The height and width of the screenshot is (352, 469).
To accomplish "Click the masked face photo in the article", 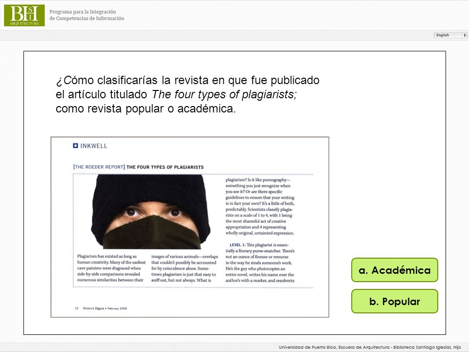I will (151, 212).
